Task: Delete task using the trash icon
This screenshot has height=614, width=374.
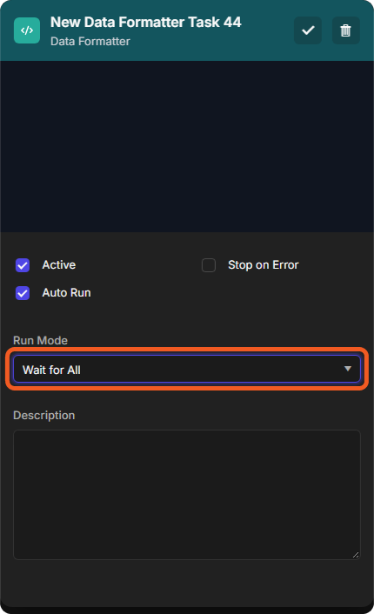Action: coord(346,30)
